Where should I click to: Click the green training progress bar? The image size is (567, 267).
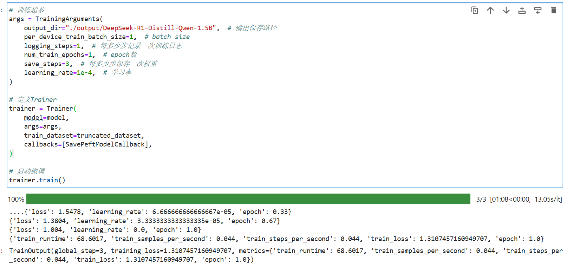(x=248, y=199)
